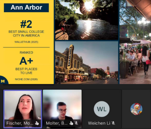Image resolution: width=151 pixels, height=129 pixels.
Task: Click the Weichen Li name label
Action: coord(99,123)
